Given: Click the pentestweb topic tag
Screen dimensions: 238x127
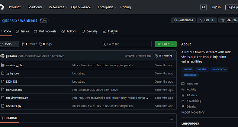Looking at the screenshot, I should pyautogui.click(x=190, y=75).
